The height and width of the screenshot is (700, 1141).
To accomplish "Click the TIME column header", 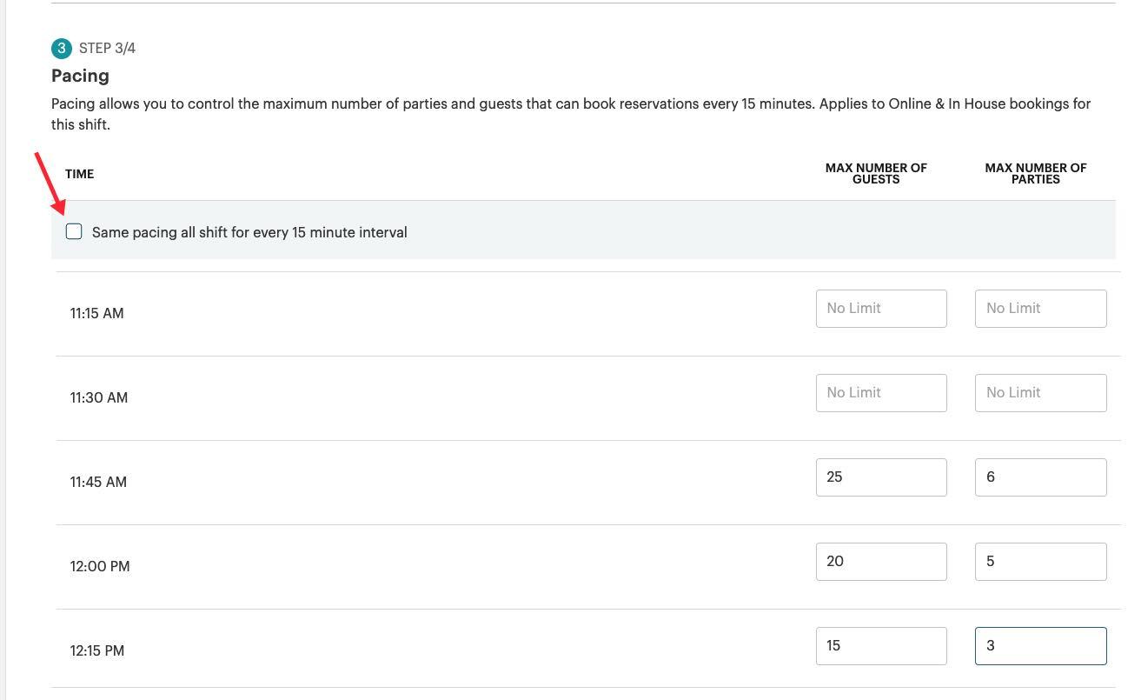I will coord(79,174).
